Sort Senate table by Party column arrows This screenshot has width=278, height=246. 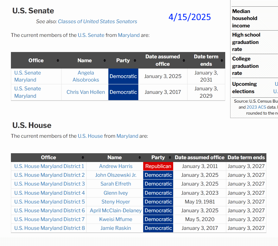[135, 60]
